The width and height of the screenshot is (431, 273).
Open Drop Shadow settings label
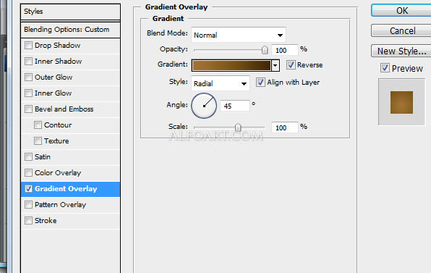pos(57,46)
